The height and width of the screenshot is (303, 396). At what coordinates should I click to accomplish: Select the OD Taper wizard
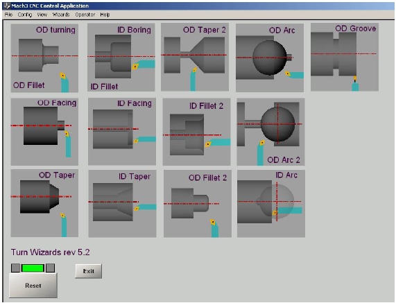click(x=44, y=203)
